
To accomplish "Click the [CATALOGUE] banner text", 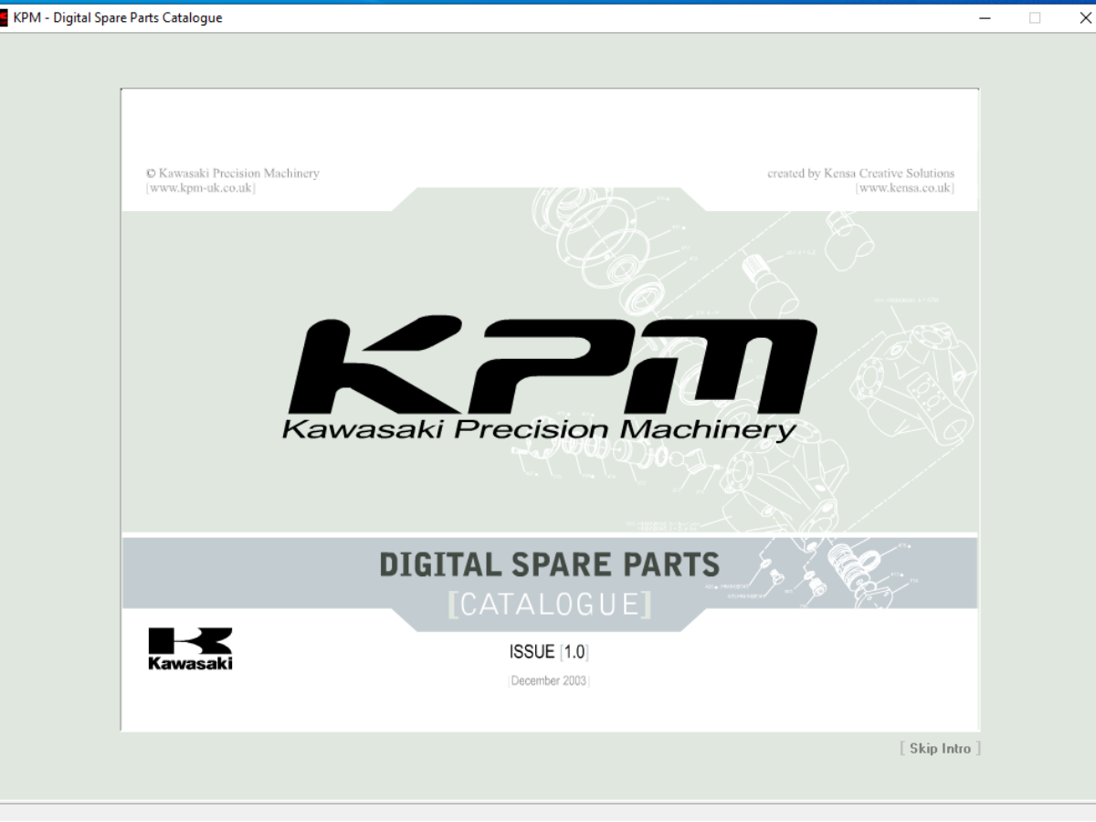I will tap(550, 605).
